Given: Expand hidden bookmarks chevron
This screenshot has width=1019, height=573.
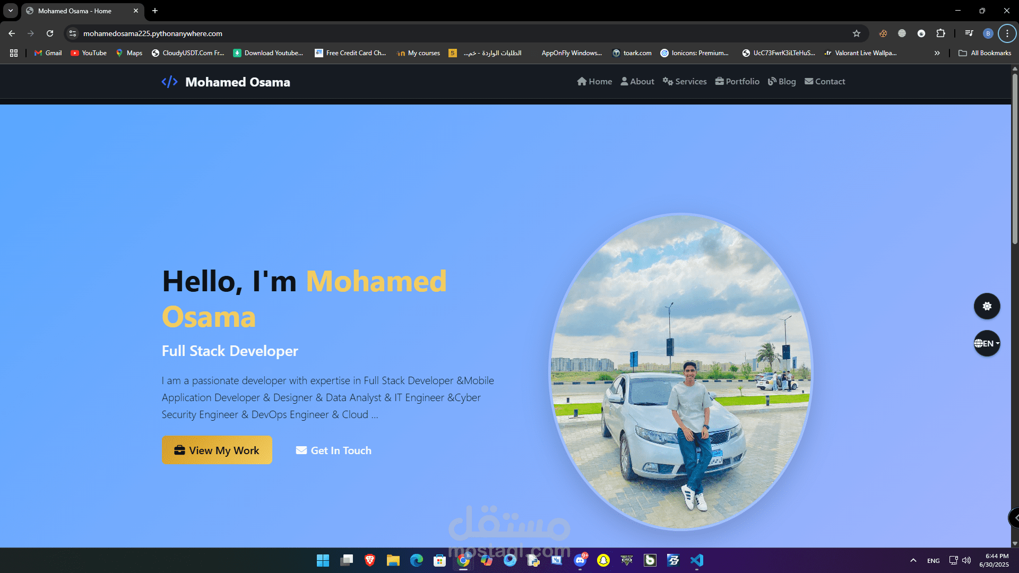Looking at the screenshot, I should pyautogui.click(x=937, y=53).
